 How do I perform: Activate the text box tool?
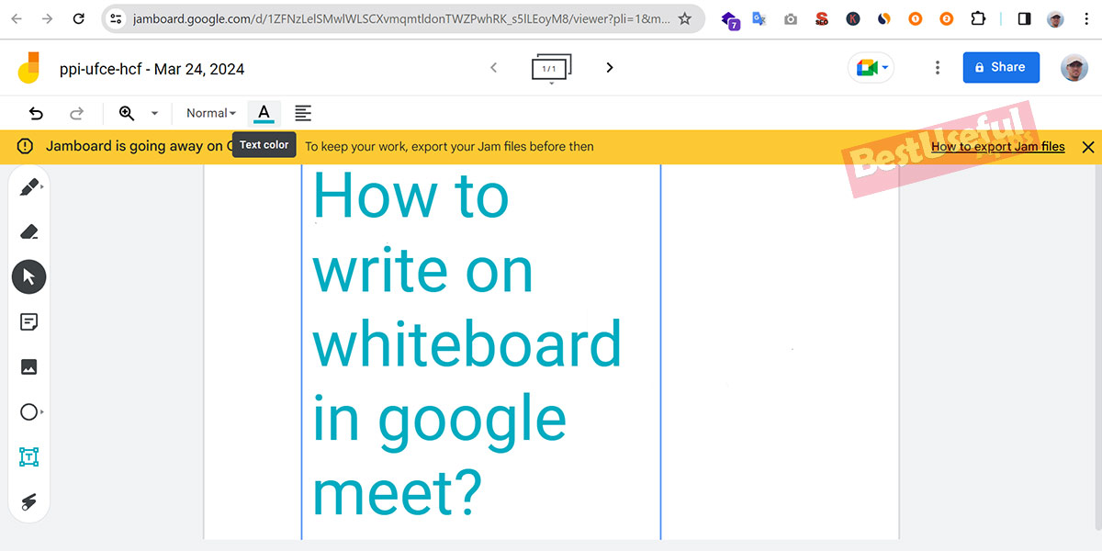point(28,456)
